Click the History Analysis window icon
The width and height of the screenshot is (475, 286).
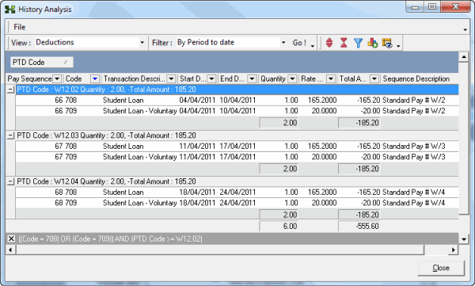tap(10, 10)
